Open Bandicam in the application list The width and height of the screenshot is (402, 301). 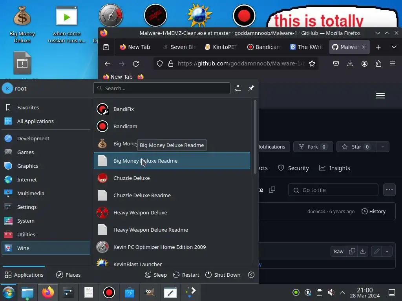coord(172,126)
